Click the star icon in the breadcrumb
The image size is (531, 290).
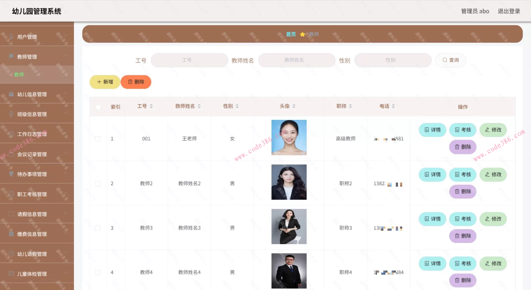pyautogui.click(x=303, y=34)
